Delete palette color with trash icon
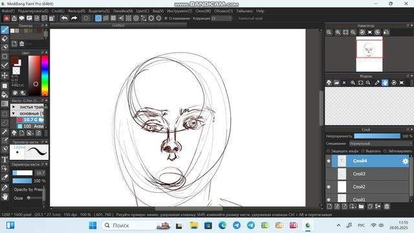This screenshot has height=233, width=414. 21,43
